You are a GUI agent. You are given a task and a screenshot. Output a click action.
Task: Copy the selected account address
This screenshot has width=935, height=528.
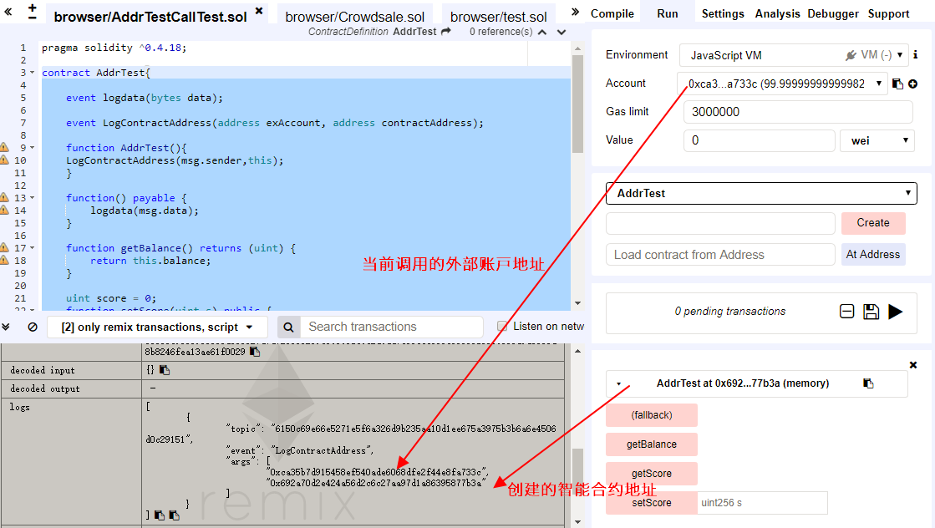click(x=897, y=84)
